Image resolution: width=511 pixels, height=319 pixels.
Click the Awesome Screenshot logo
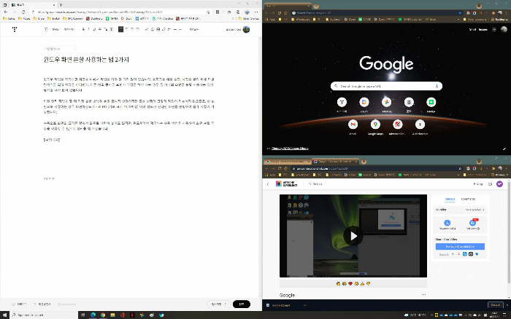click(x=286, y=184)
